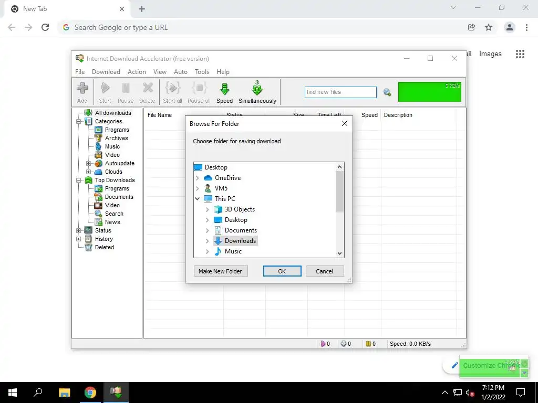Viewport: 538px width, 403px height.
Task: Open Search under Top Downloads
Action: pos(114,214)
